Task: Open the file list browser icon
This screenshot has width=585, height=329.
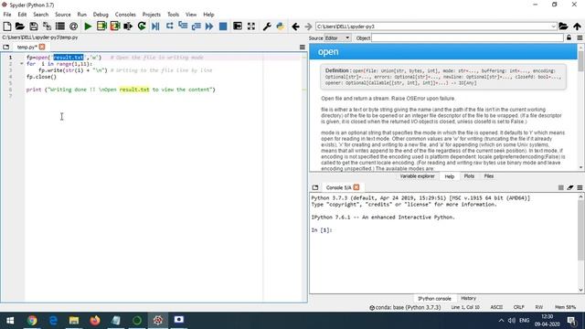Action: coord(60,27)
